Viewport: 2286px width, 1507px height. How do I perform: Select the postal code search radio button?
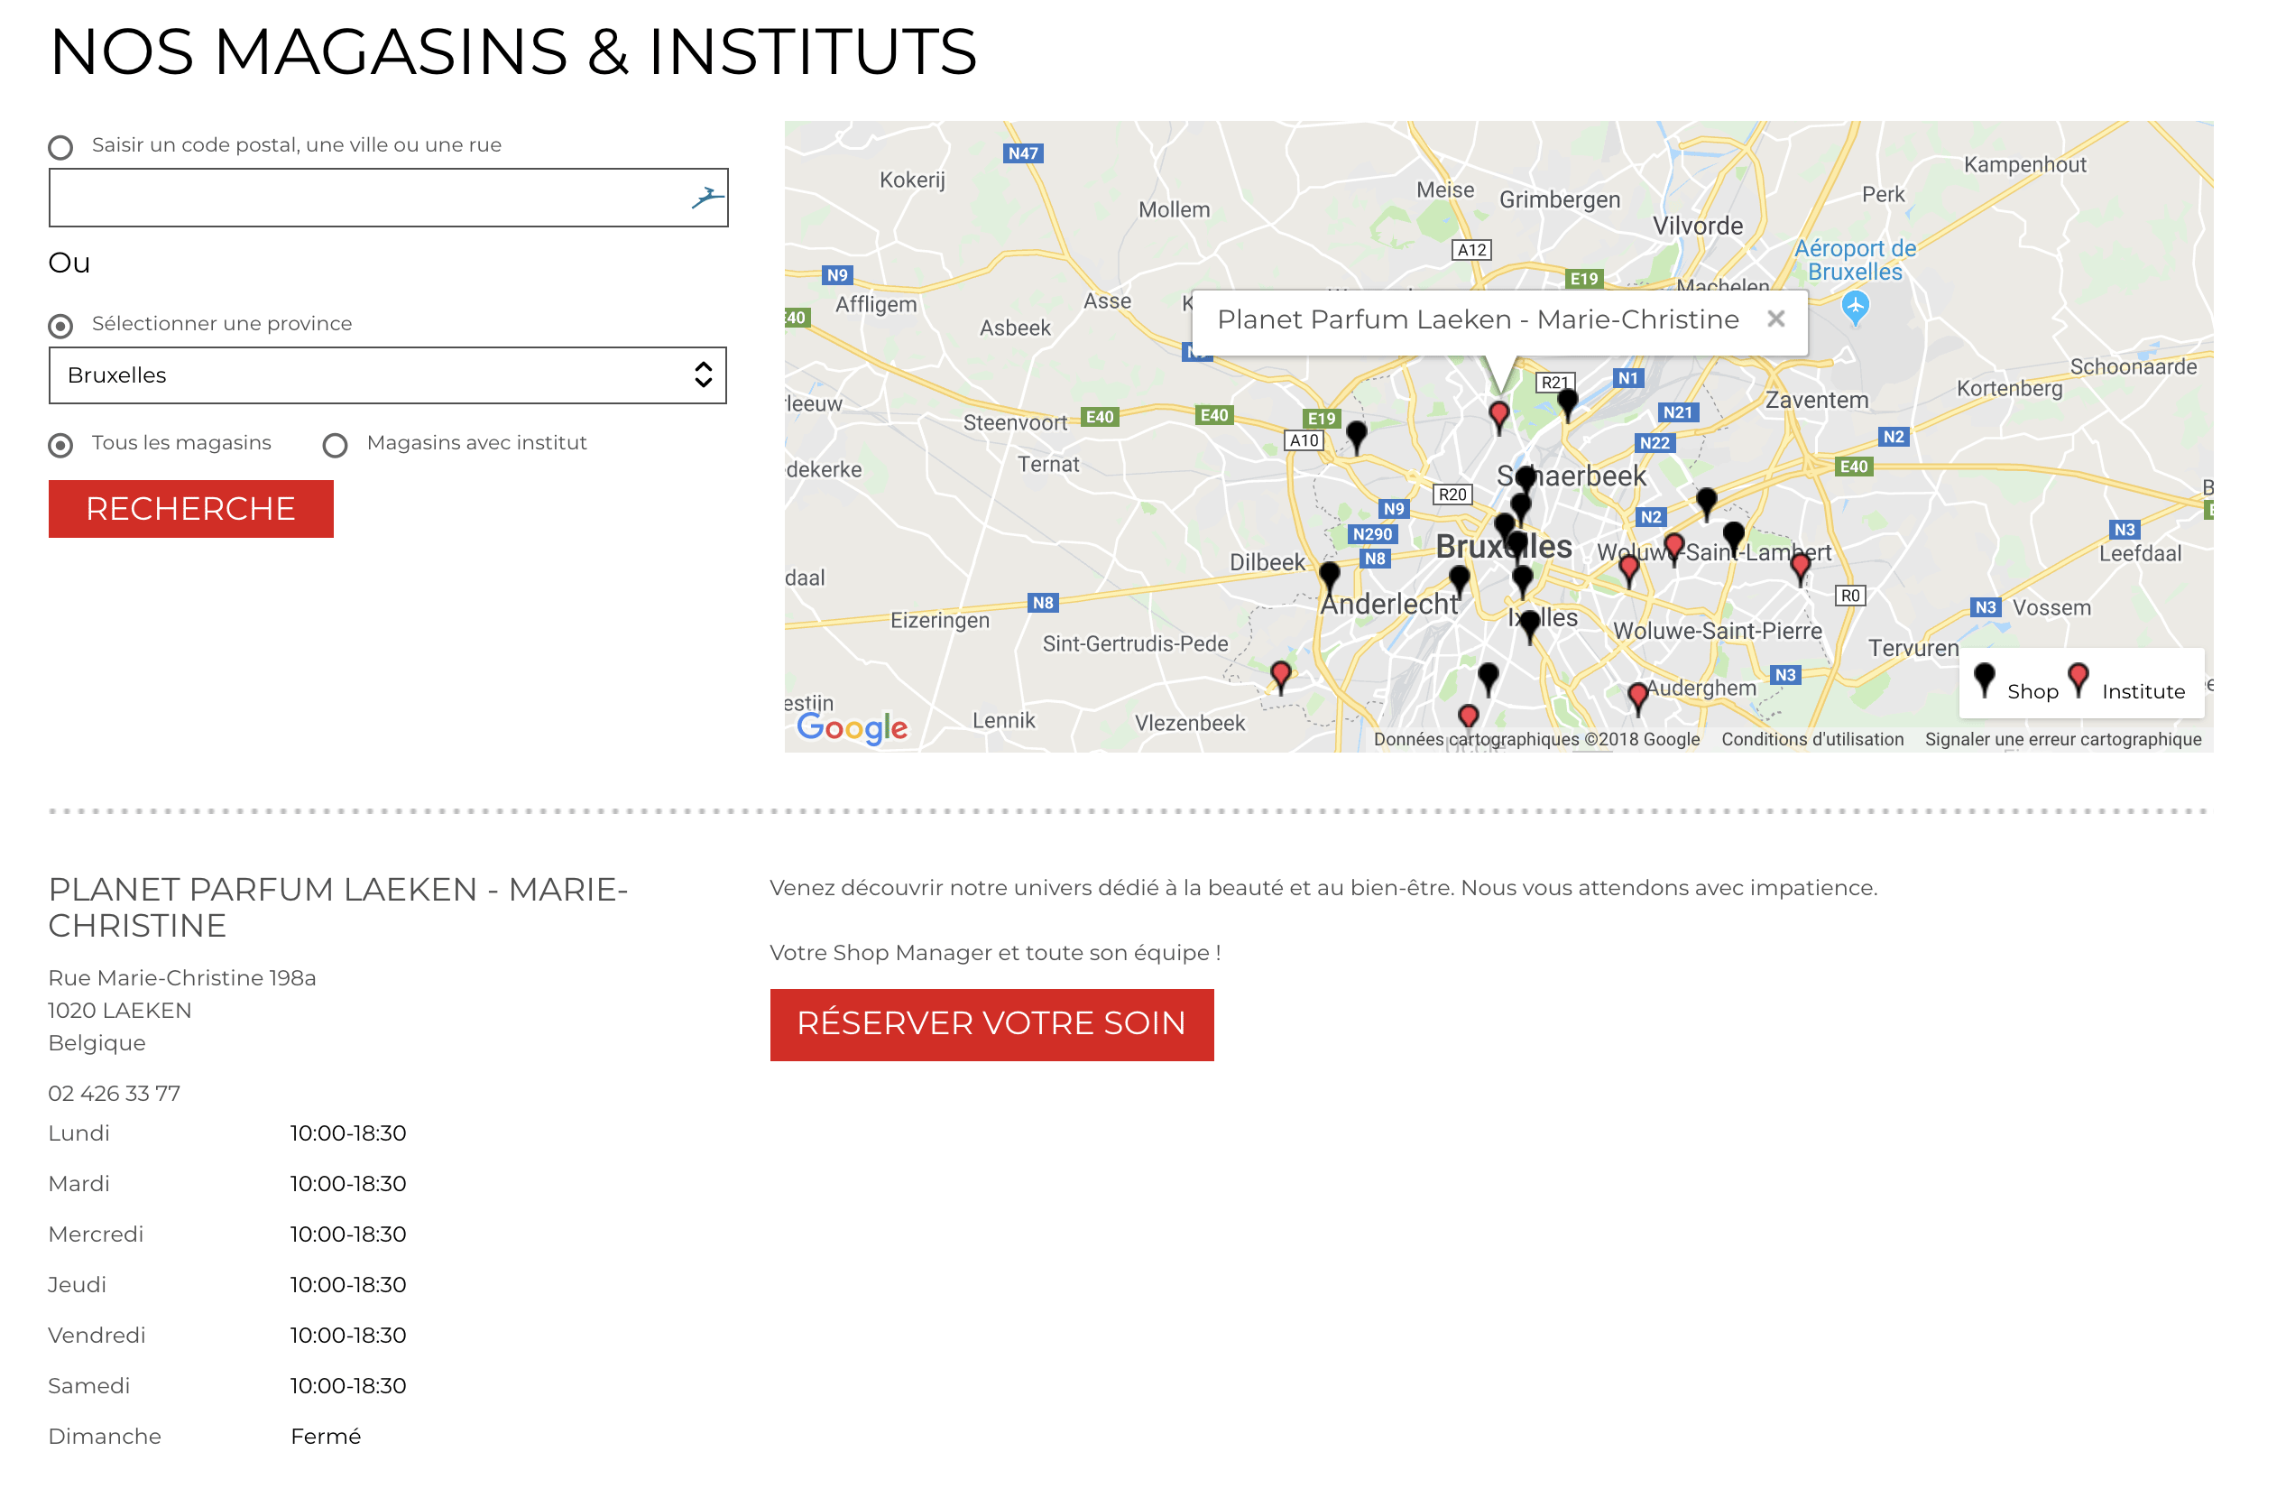click(x=60, y=147)
